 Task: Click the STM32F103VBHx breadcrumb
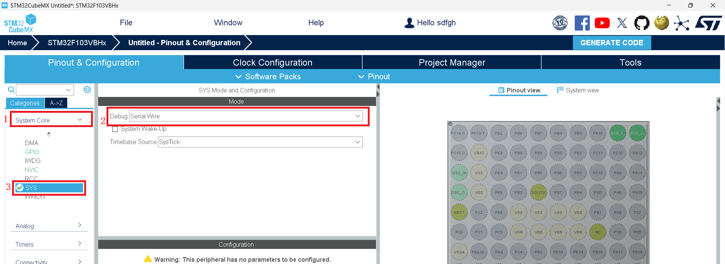(77, 43)
